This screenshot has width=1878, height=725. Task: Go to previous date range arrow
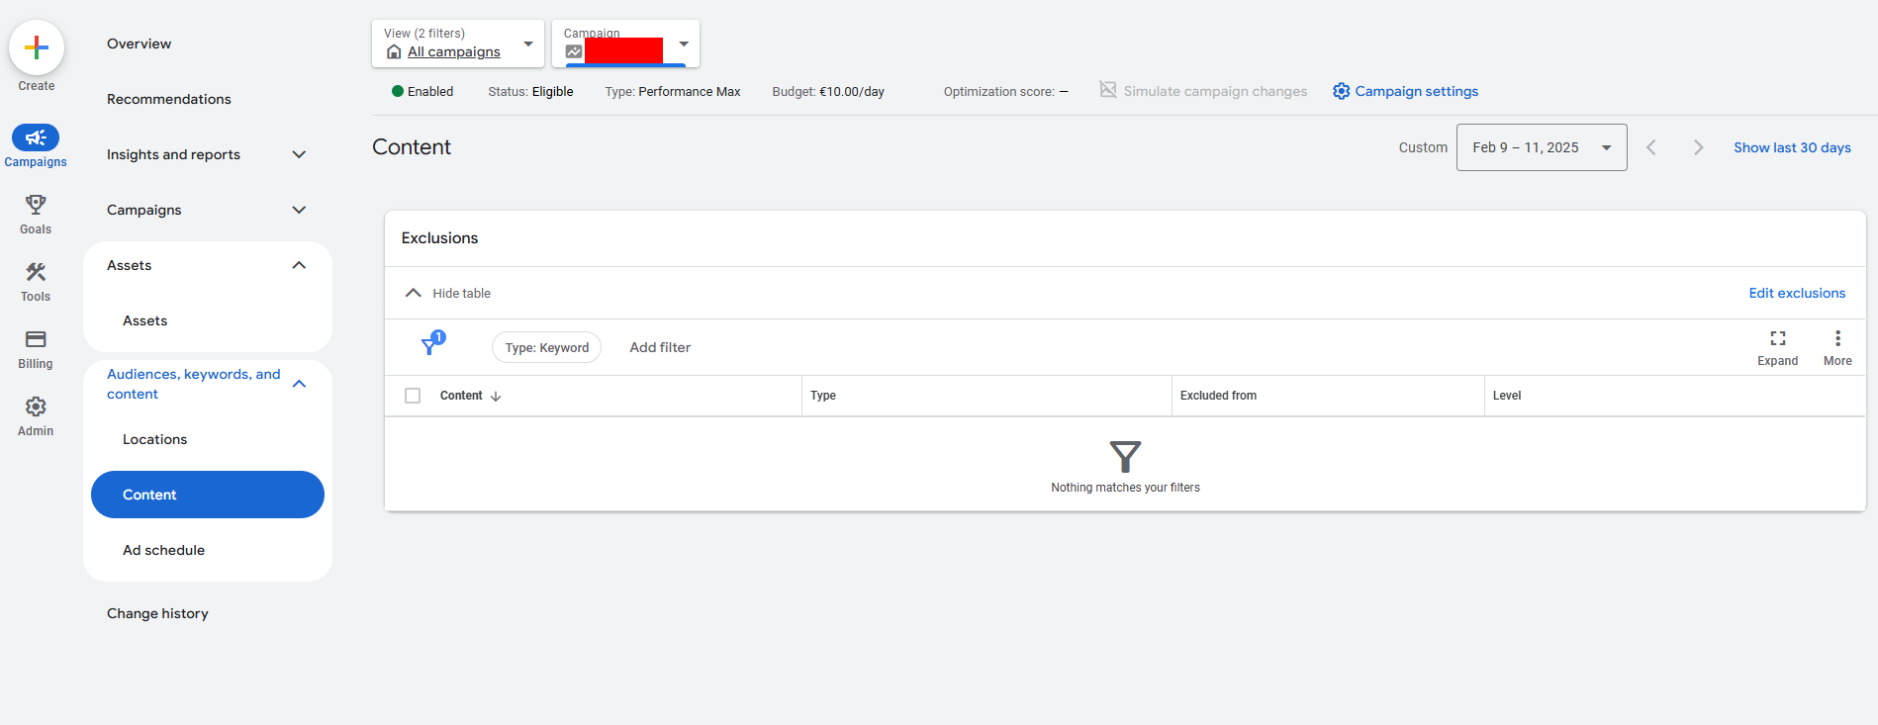[x=1650, y=147]
